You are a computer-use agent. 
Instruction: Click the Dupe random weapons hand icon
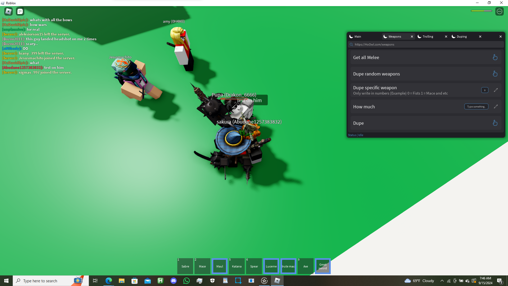click(x=495, y=74)
